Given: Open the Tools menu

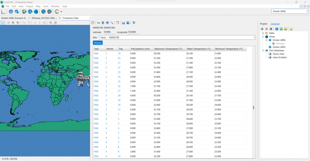Looking at the screenshot, I should [x=46, y=6].
